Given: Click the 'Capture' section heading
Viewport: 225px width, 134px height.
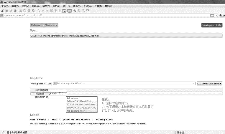Looking at the screenshot, I should 36,78.
